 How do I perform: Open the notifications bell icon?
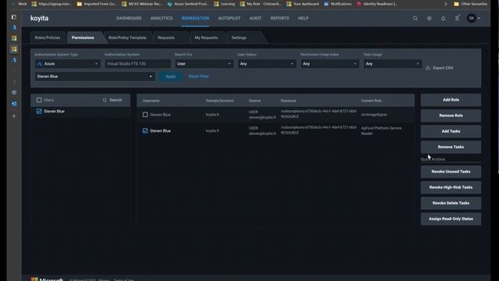(x=444, y=19)
